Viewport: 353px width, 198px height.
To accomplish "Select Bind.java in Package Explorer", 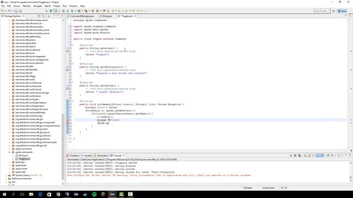I will [x=23, y=155].
